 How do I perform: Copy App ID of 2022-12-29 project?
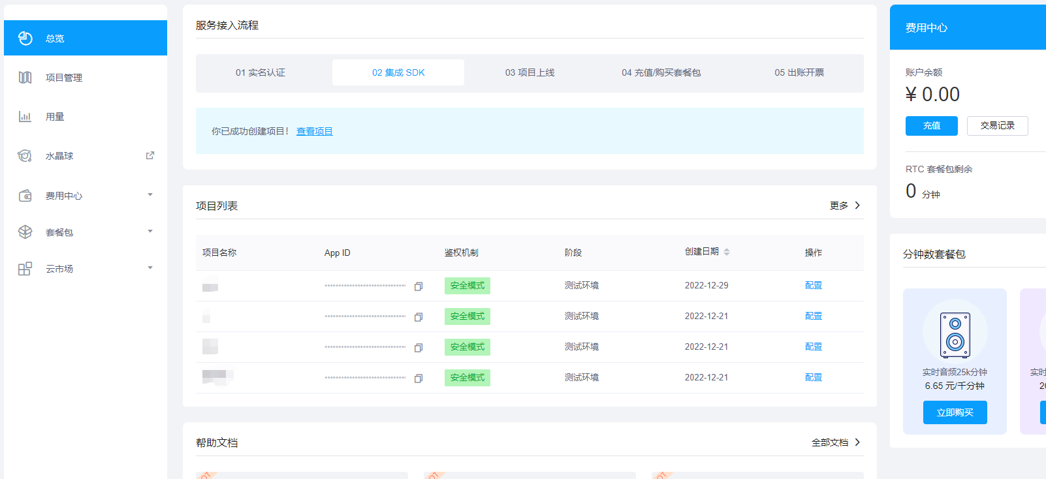[x=419, y=286]
